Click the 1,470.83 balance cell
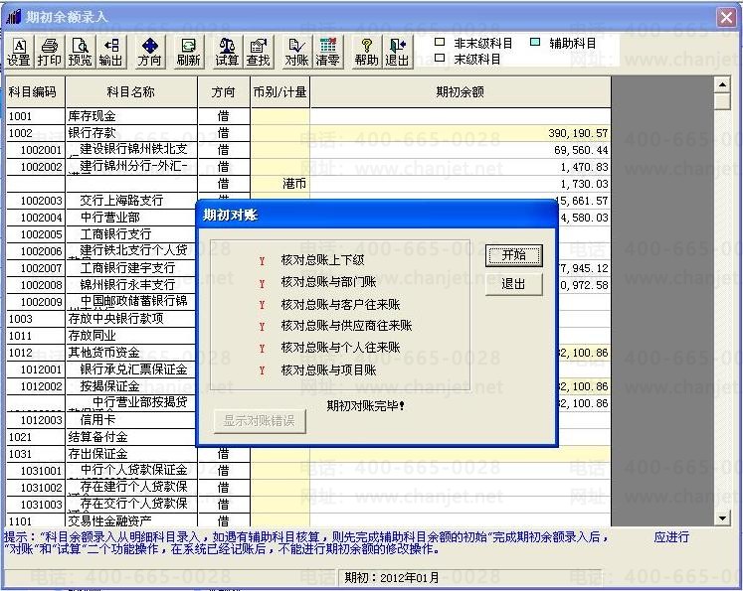The image size is (743, 591). 461,167
